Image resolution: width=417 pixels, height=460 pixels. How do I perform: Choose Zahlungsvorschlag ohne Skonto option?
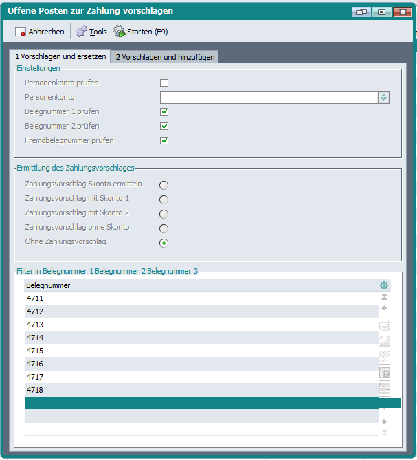pos(164,228)
